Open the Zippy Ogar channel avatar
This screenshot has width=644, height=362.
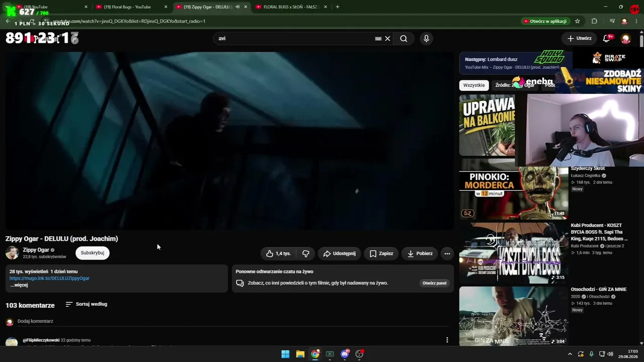tap(12, 253)
